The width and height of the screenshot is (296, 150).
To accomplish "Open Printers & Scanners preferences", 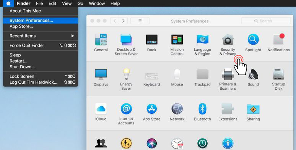I will 228,79.
